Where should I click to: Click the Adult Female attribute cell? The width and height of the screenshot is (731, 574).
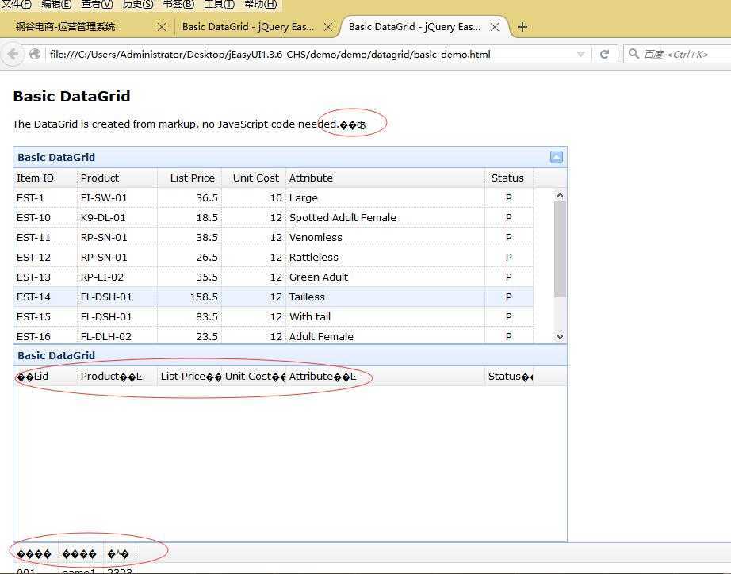[x=385, y=335]
